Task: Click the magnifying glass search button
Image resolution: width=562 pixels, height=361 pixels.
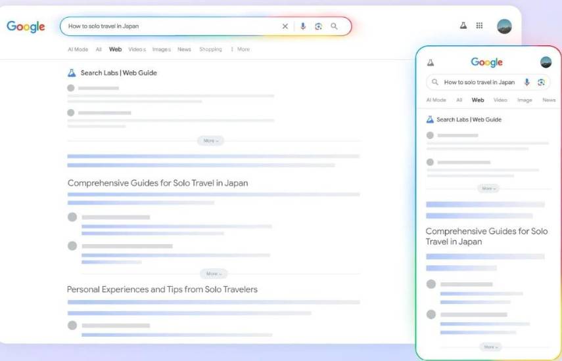Action: (334, 26)
